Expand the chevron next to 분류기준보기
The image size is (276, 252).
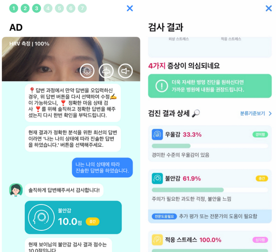click(x=270, y=113)
